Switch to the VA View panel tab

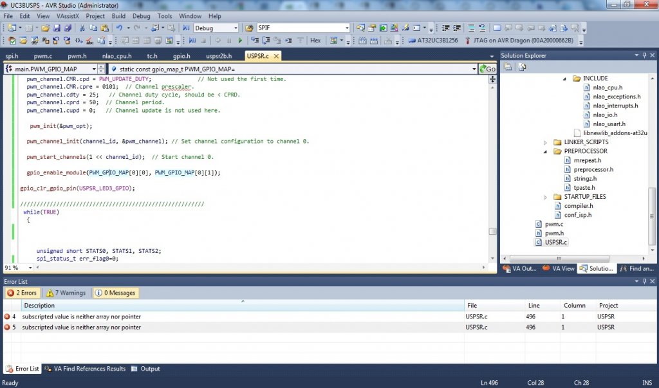coord(559,268)
